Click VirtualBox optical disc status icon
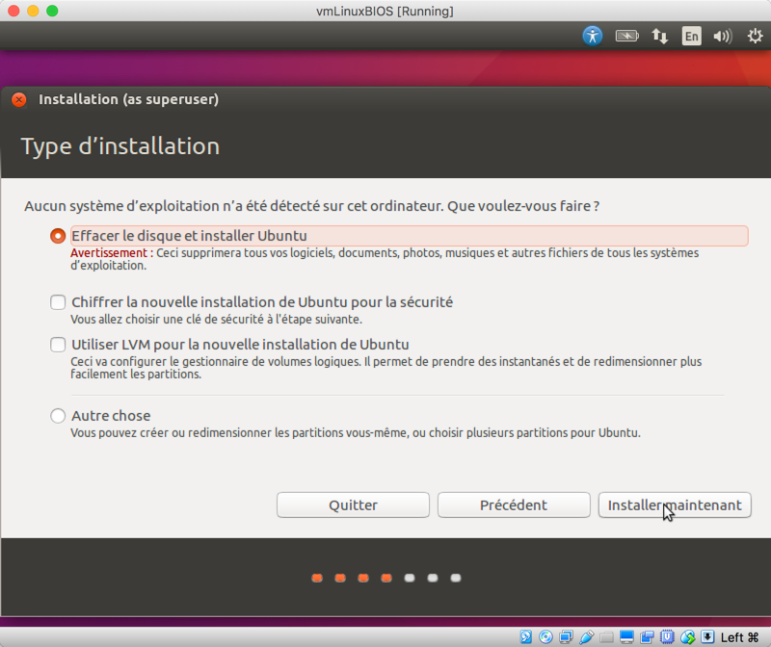Screen dimensions: 771x647 [x=545, y=637]
